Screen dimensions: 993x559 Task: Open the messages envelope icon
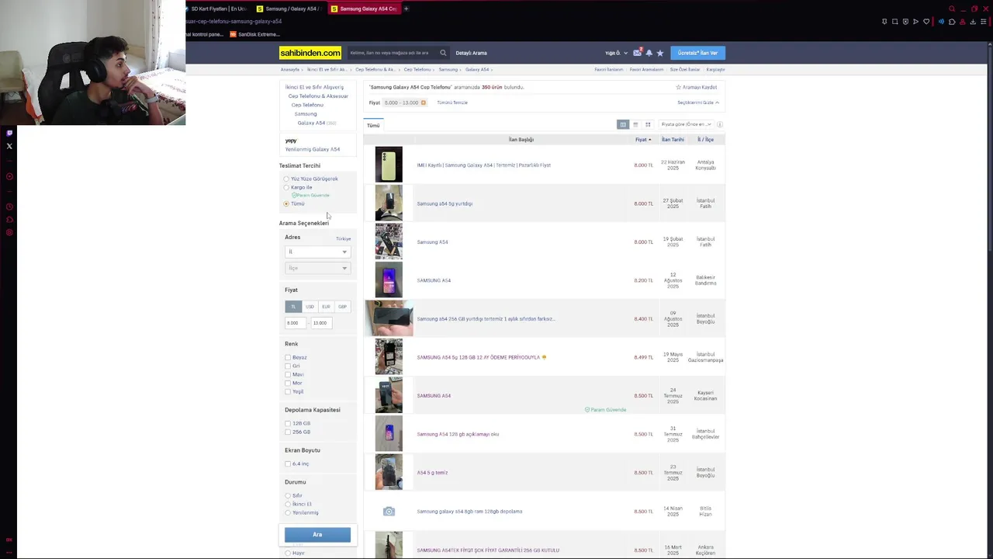(638, 53)
